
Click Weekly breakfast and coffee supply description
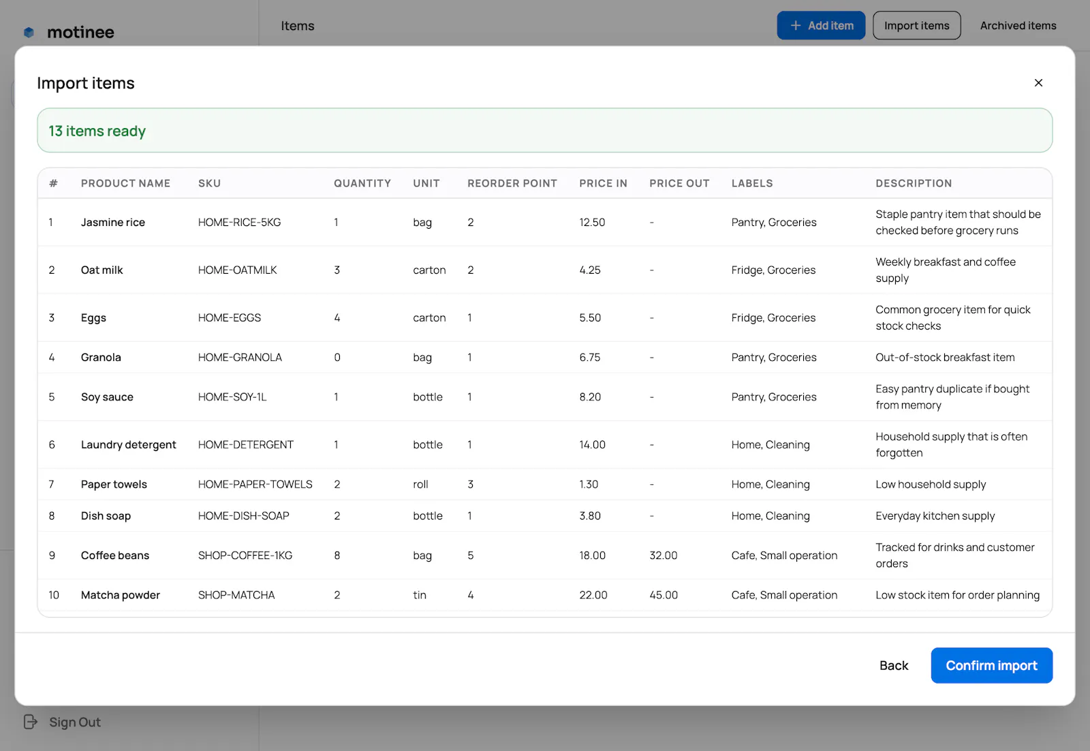coord(945,270)
